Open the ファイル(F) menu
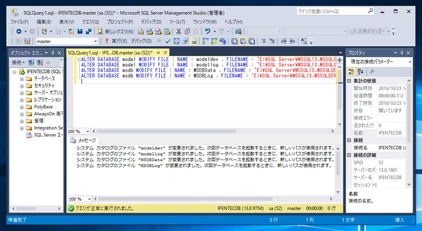Viewport: 422px width, 231px height. [19, 22]
